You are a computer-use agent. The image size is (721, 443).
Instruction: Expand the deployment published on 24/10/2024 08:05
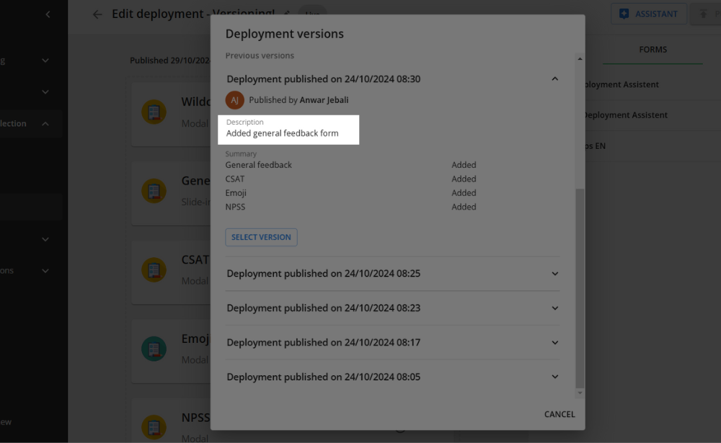pyautogui.click(x=554, y=376)
